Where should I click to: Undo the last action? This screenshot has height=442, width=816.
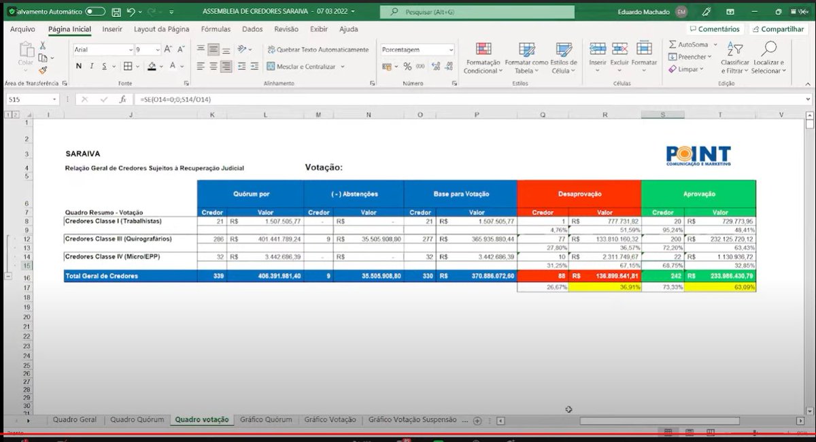[x=131, y=12]
